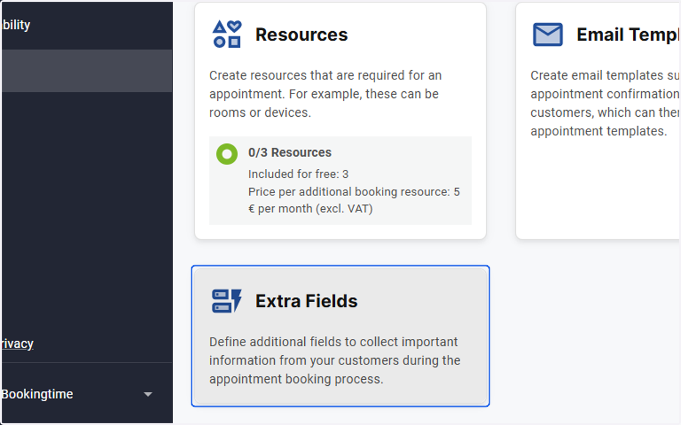
Task: Click the Extra Fields form icon
Action: click(227, 301)
